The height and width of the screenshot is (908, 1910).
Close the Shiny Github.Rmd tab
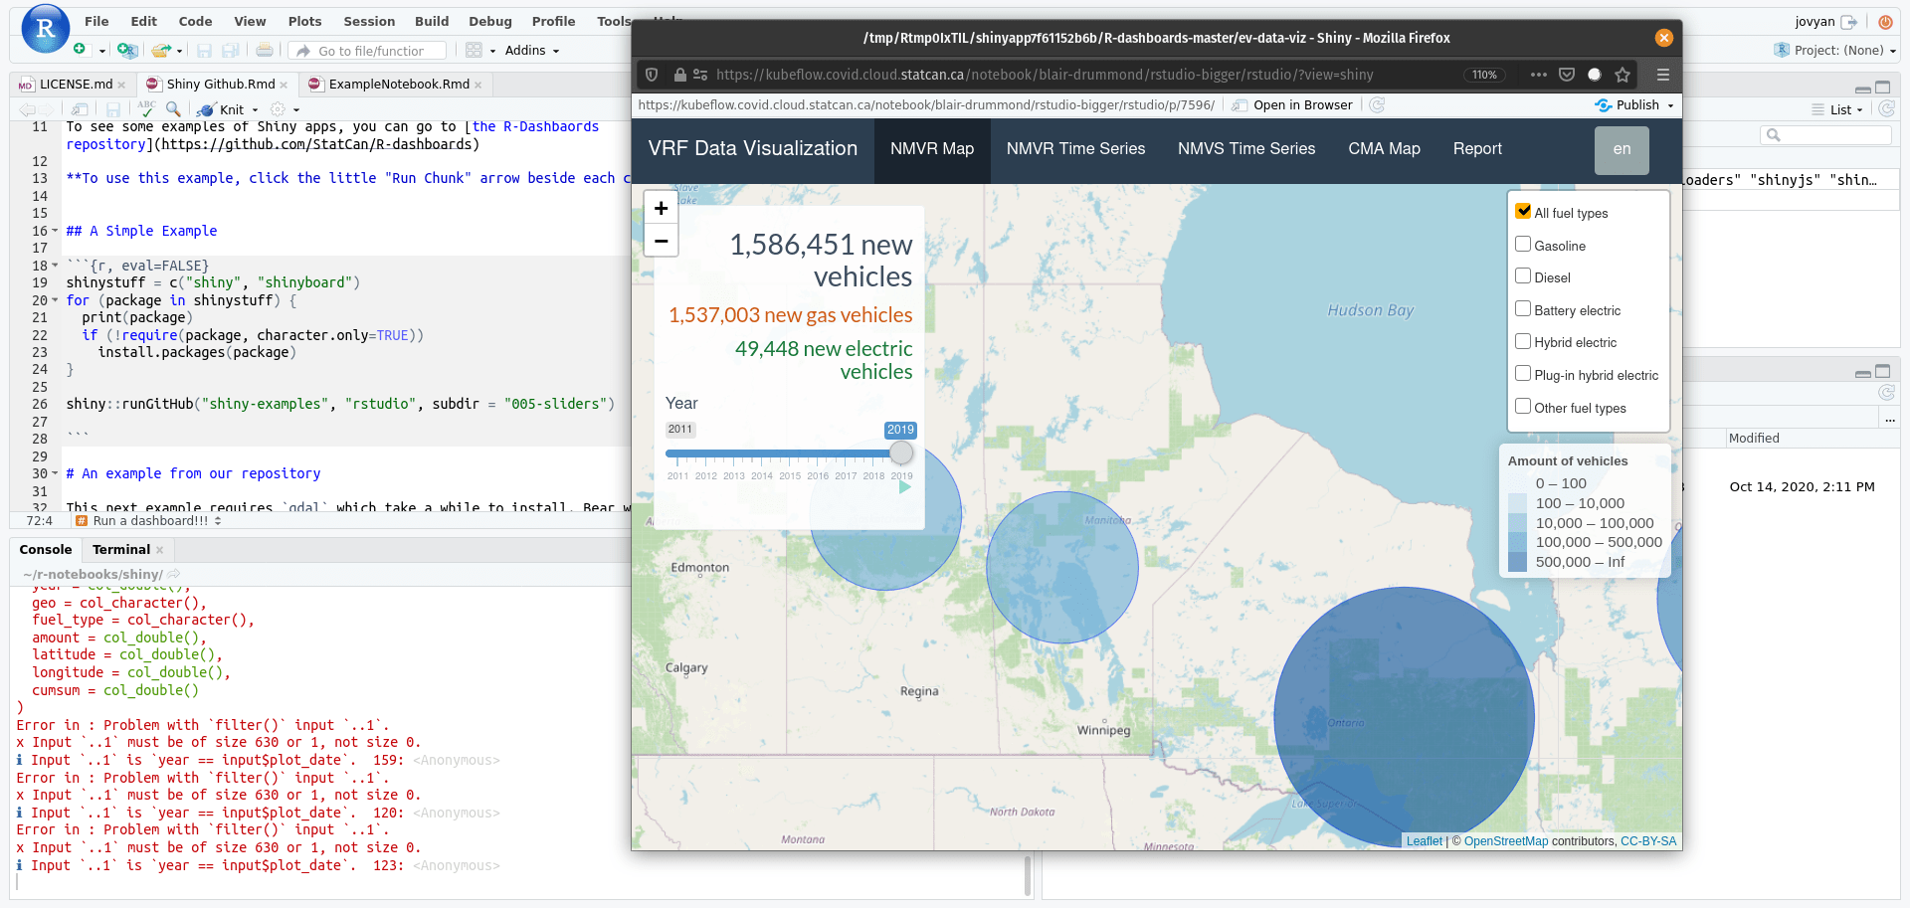pyautogui.click(x=284, y=85)
